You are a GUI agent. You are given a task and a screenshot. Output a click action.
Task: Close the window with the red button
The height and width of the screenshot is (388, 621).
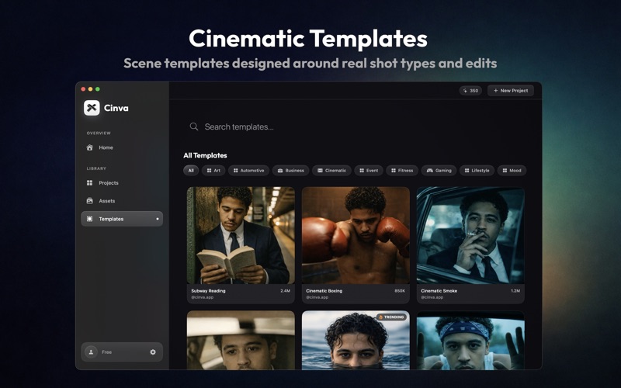click(83, 89)
